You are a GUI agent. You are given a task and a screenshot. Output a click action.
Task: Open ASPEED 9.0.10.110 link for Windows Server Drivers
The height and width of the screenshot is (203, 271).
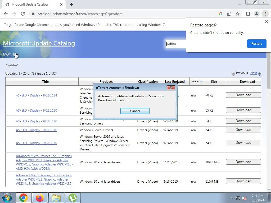[x=37, y=130]
